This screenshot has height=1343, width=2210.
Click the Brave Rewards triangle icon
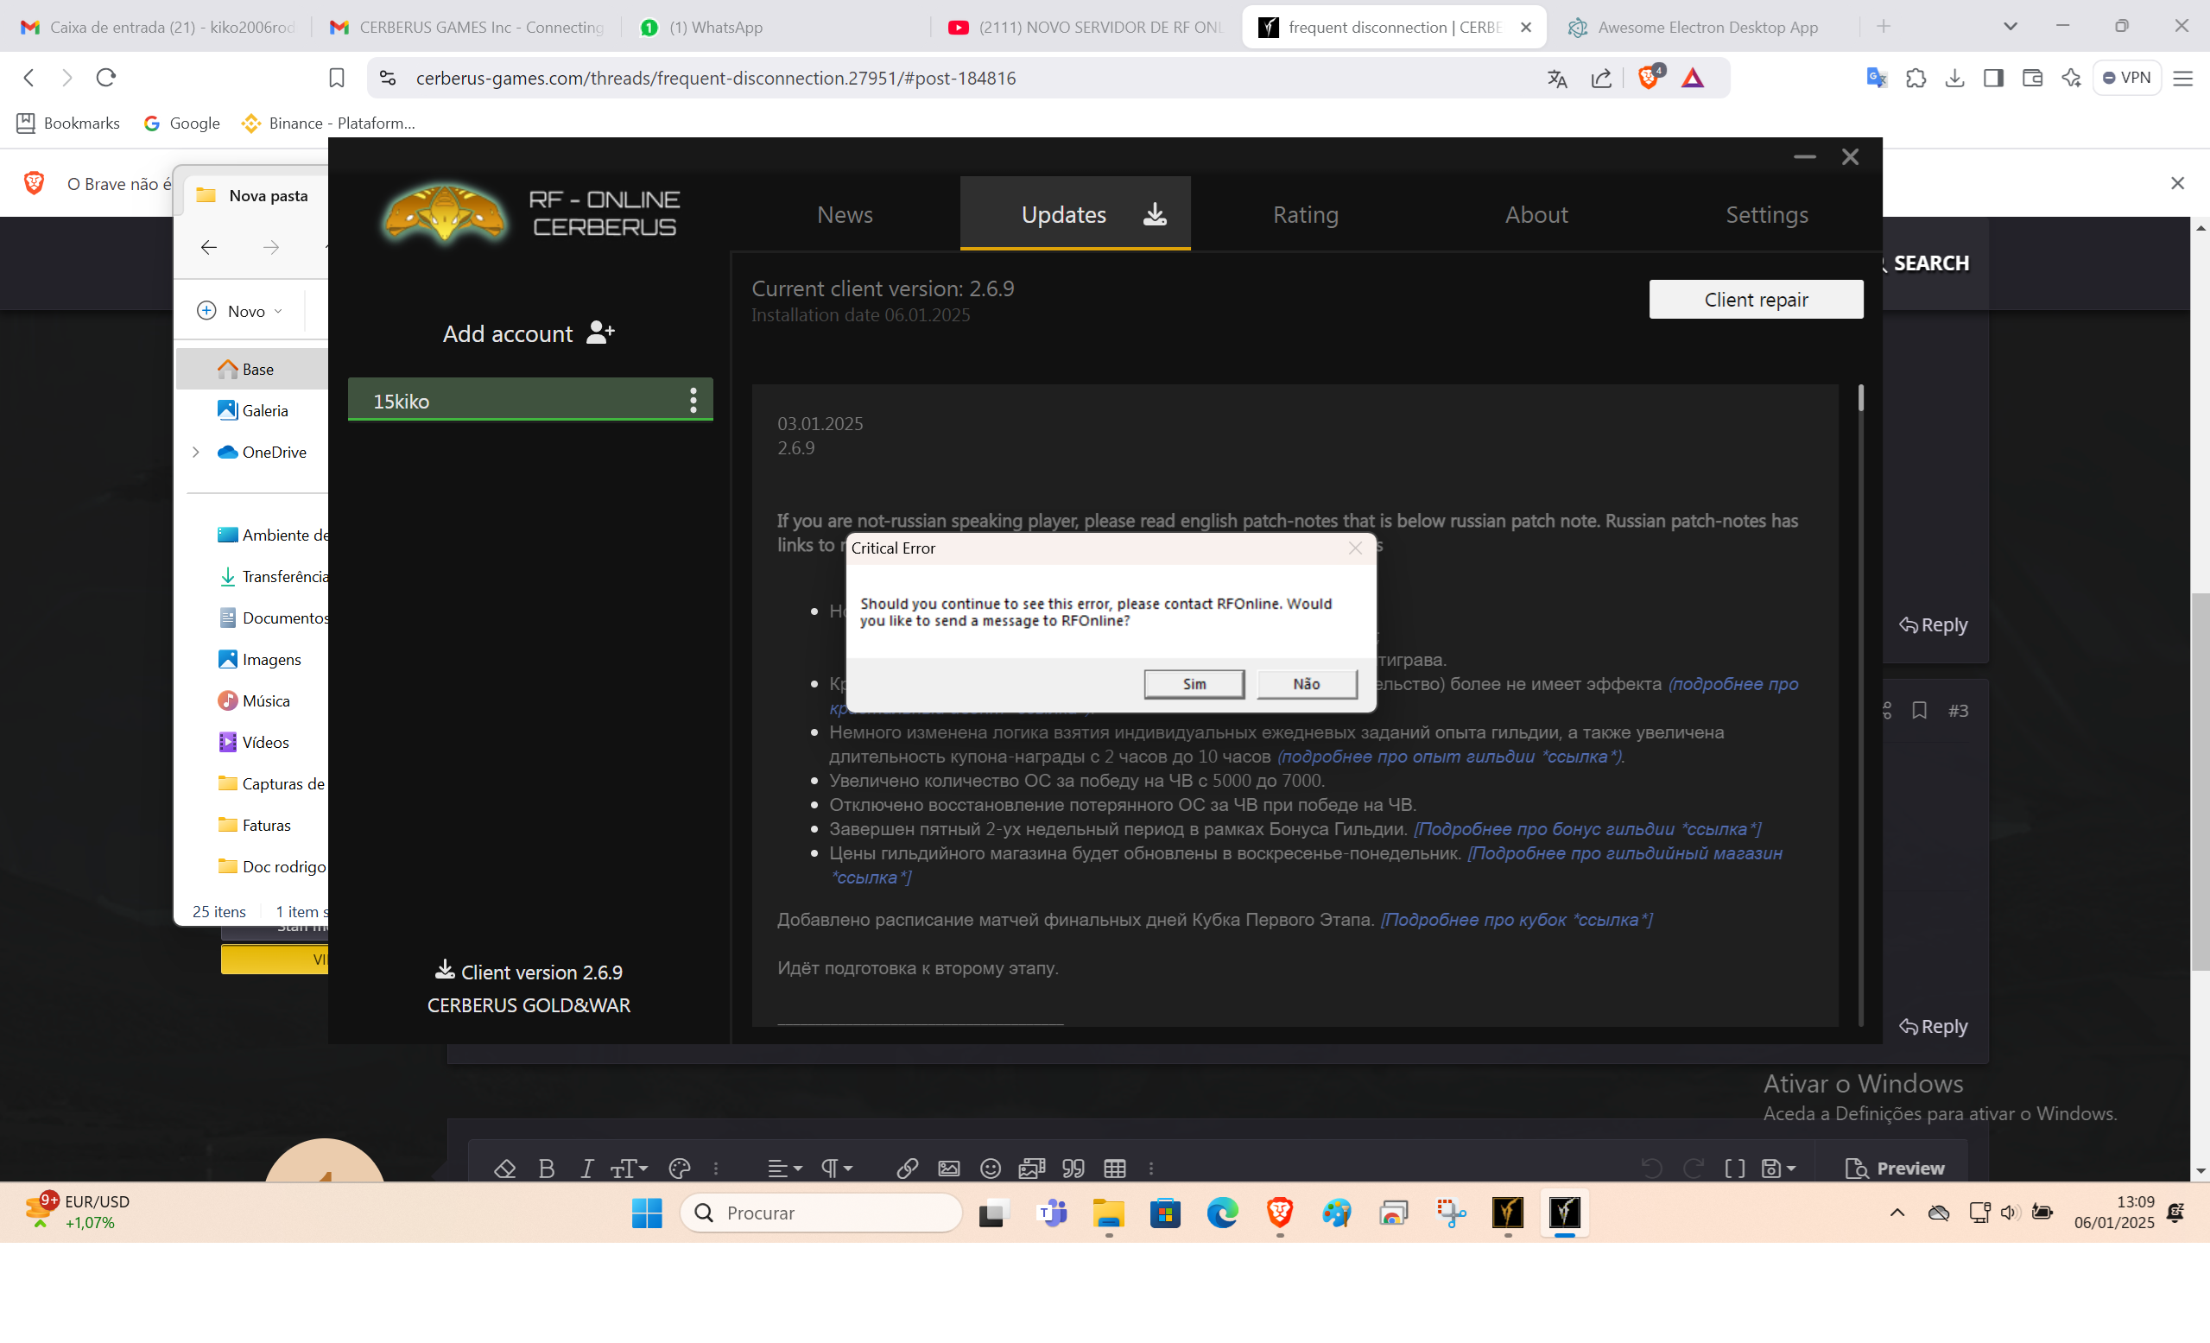click(1693, 78)
